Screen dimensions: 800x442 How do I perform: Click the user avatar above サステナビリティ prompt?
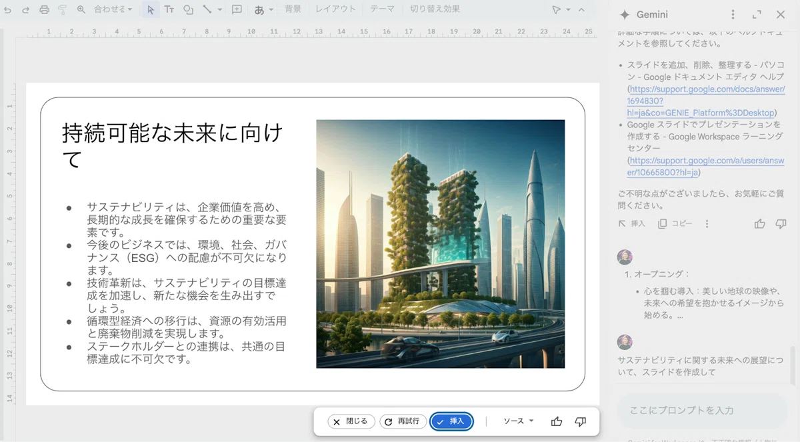coord(625,342)
